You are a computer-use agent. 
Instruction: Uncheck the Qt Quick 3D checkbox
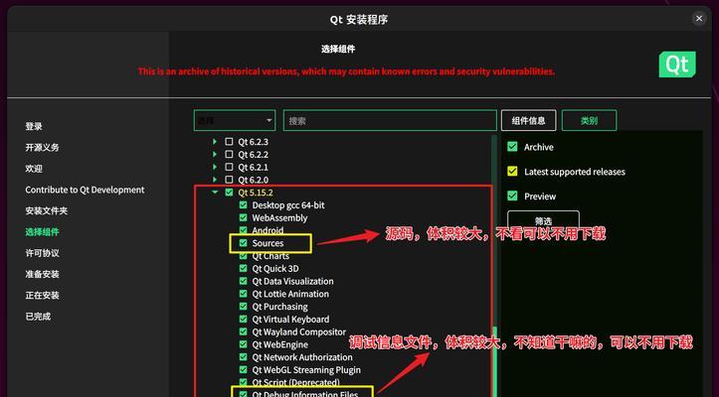[243, 268]
